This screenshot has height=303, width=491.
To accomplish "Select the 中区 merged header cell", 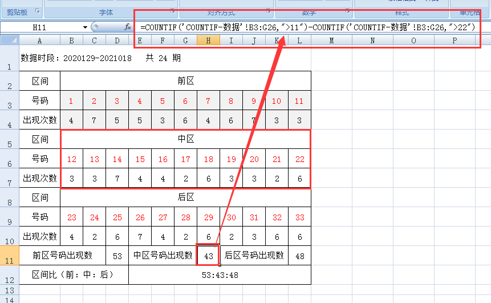I will pos(185,139).
